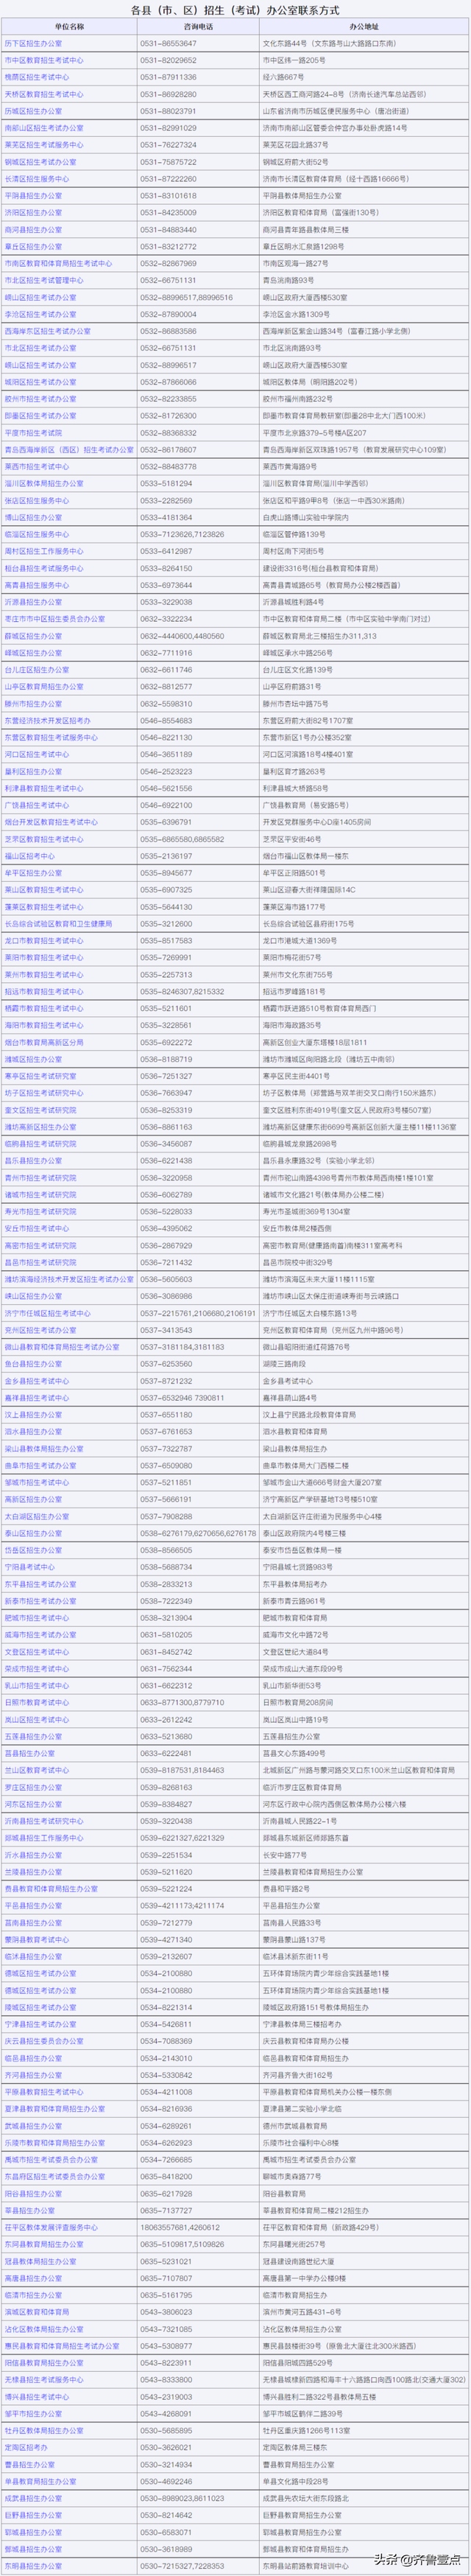This screenshot has width=471, height=2576.
Task: Click the 天桥区教育招生考试中心 unit name
Action: [x=44, y=94]
